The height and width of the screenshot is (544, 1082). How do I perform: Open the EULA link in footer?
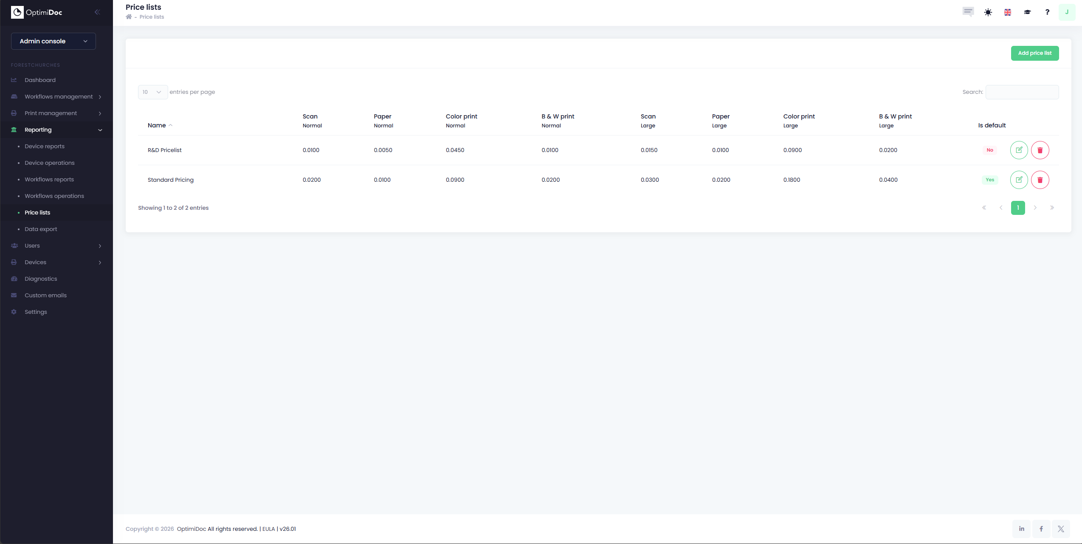[268, 529]
